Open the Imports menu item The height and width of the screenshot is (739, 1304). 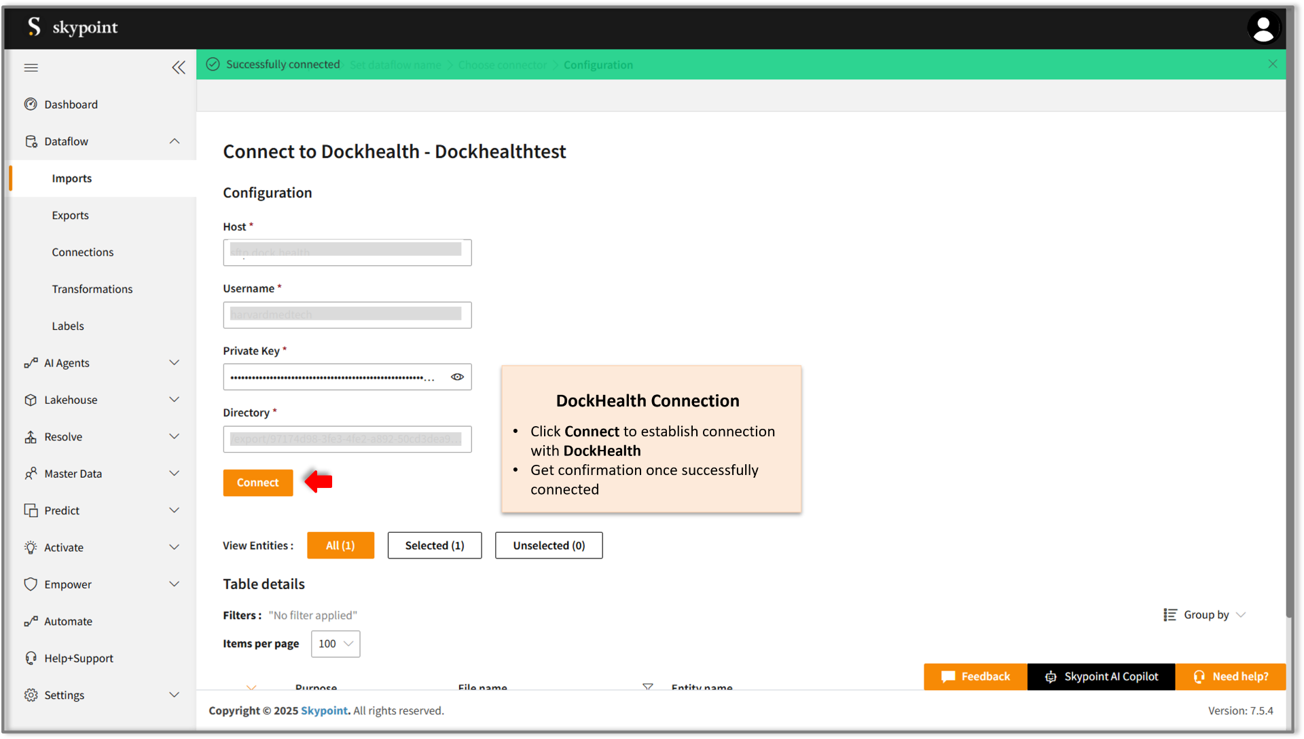(71, 178)
